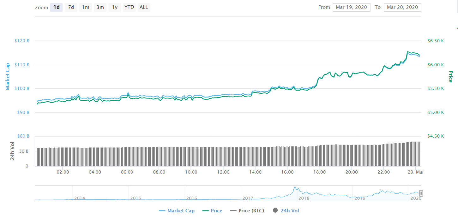Click the vertical Market Cap axis title
The width and height of the screenshot is (458, 219).
coord(8,76)
